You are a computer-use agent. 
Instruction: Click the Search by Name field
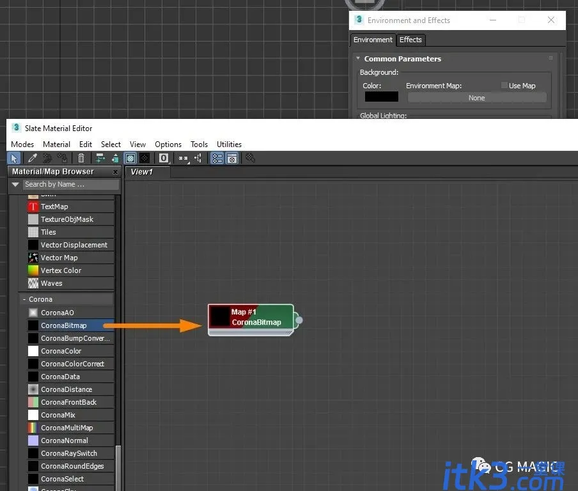pyautogui.click(x=71, y=184)
